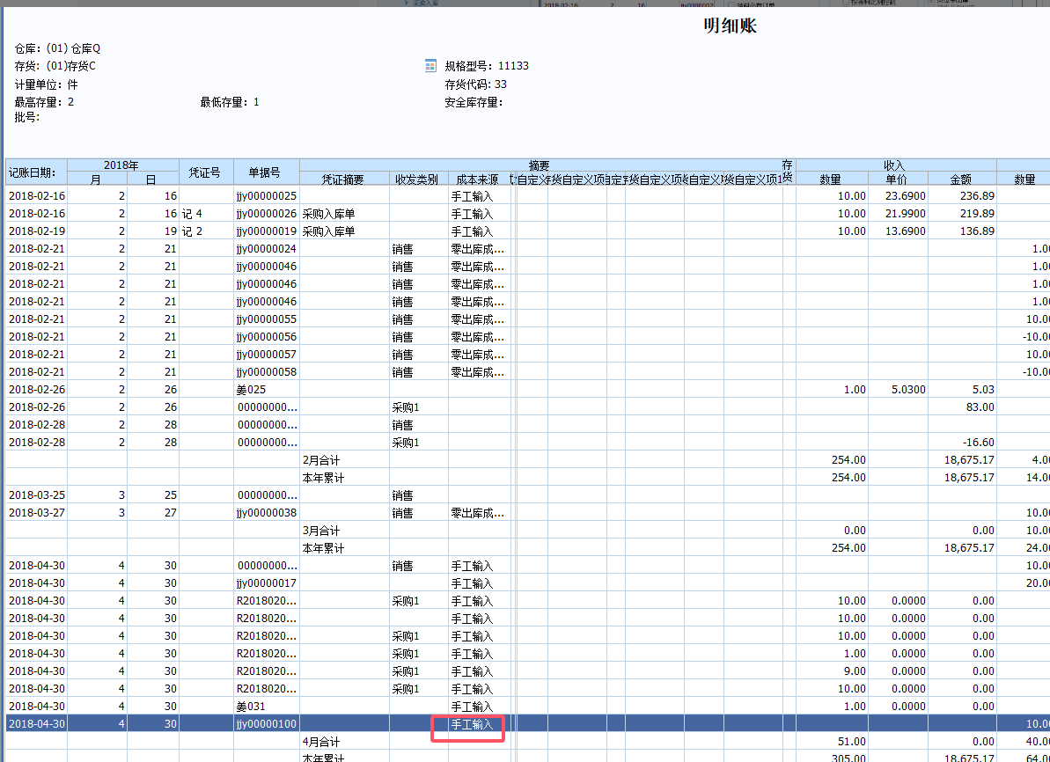Click the jjy00000019 document number cell
Viewport: 1050px width, 762px height.
pyautogui.click(x=266, y=231)
